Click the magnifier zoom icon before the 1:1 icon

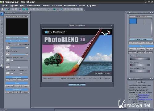point(48,9)
